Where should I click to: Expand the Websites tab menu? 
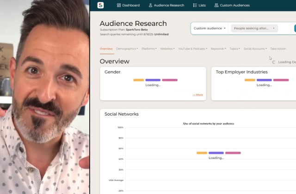167,48
